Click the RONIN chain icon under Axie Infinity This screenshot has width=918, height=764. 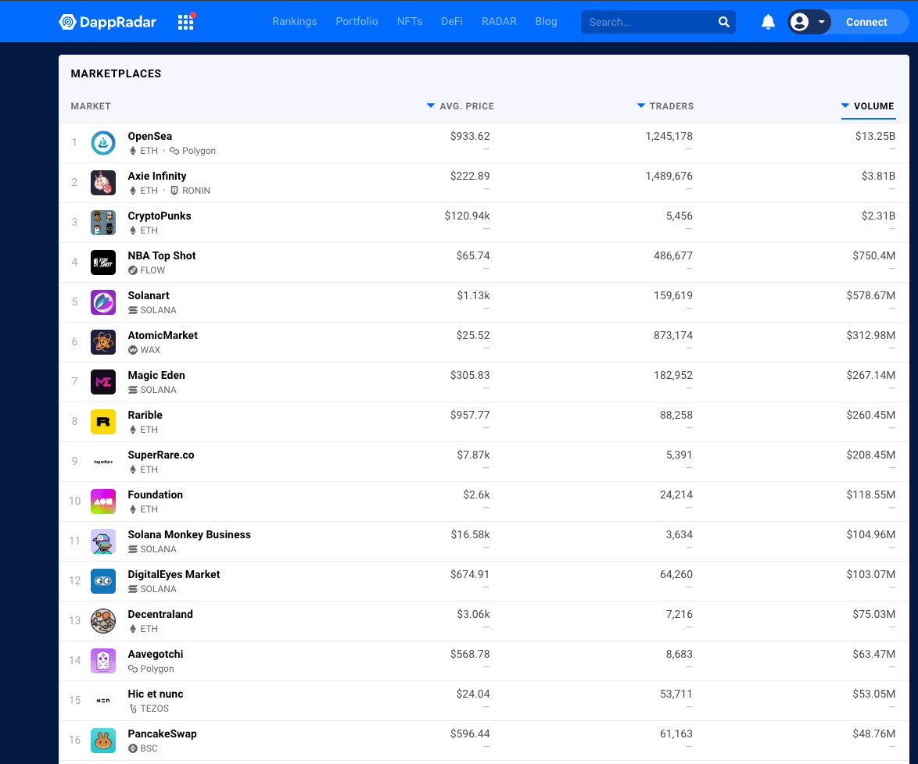click(174, 191)
